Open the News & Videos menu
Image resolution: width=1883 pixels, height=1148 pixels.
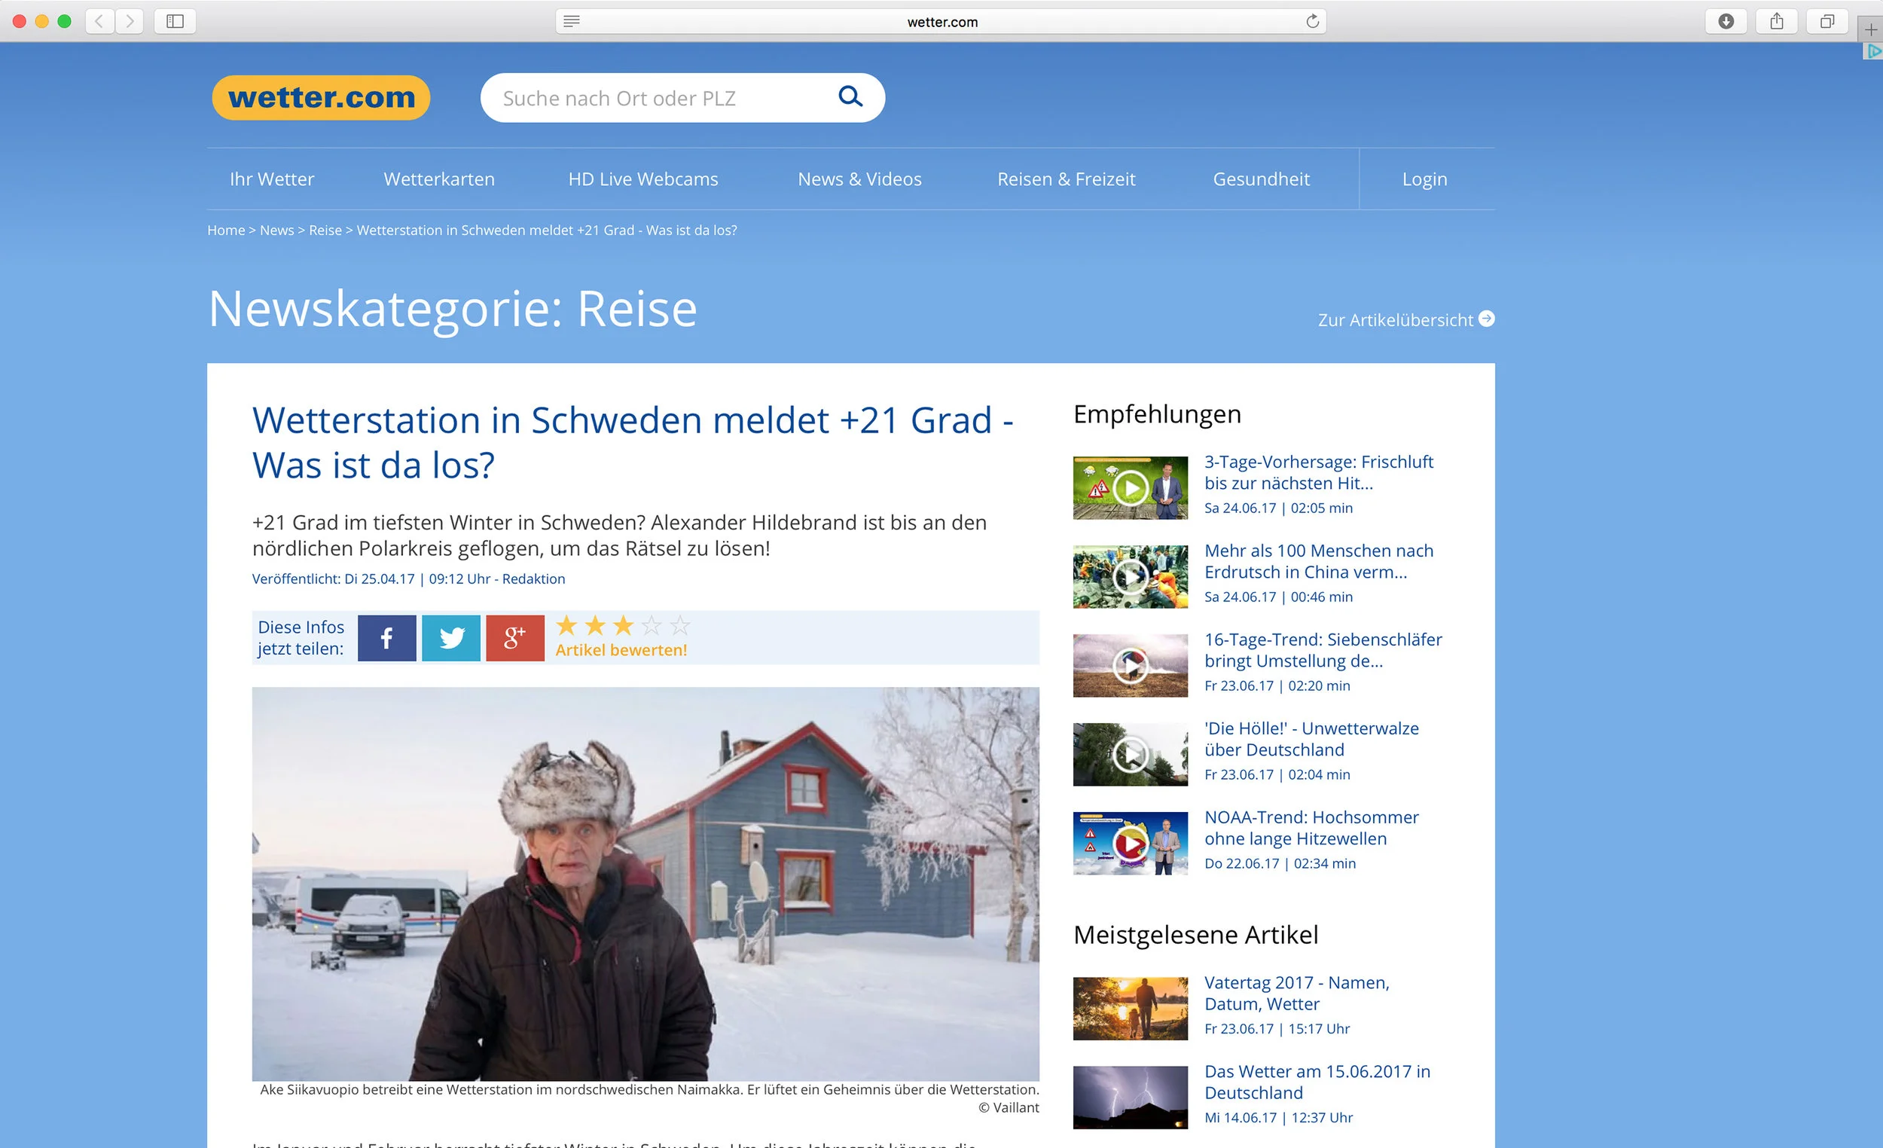click(859, 179)
